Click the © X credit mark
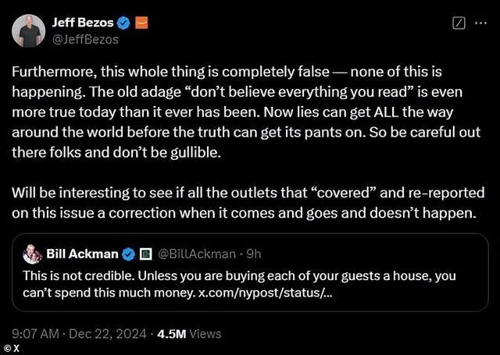This screenshot has width=500, height=355. 9,349
